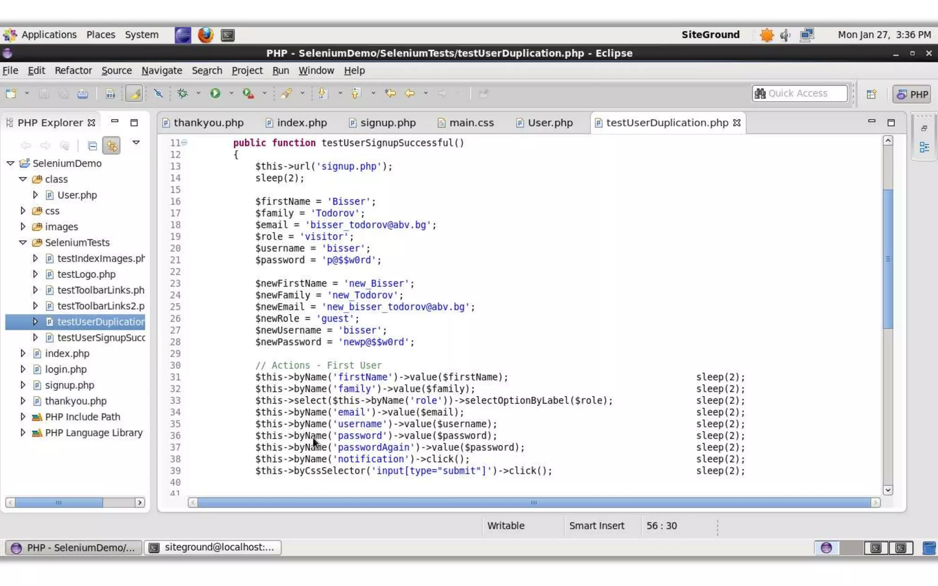
Task: Collapse the SeleniumTests folder
Action: coord(22,243)
